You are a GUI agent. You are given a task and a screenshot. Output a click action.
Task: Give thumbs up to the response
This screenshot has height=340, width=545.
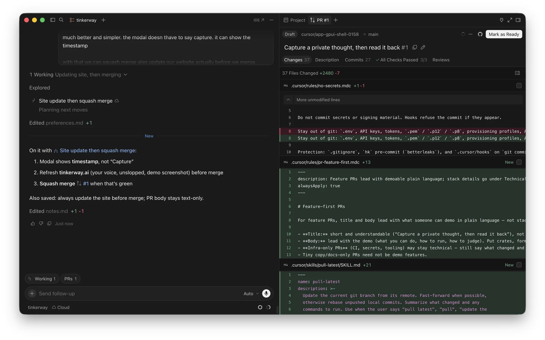33,224
